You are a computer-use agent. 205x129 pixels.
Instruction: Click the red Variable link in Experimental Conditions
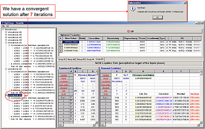coord(64,75)
